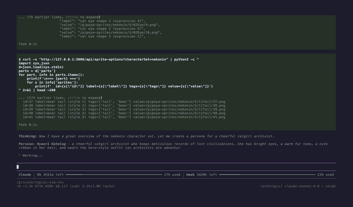Click the 5h usage progress bar
353x207 pixels.
point(114,174)
